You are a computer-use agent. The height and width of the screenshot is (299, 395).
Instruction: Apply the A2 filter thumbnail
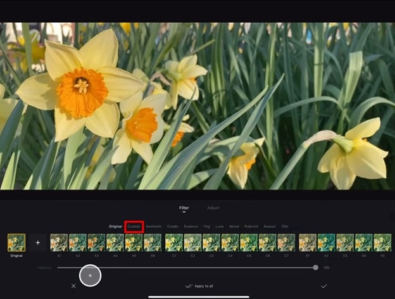point(78,243)
